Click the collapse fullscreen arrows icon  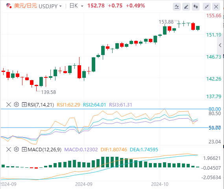[207, 7]
